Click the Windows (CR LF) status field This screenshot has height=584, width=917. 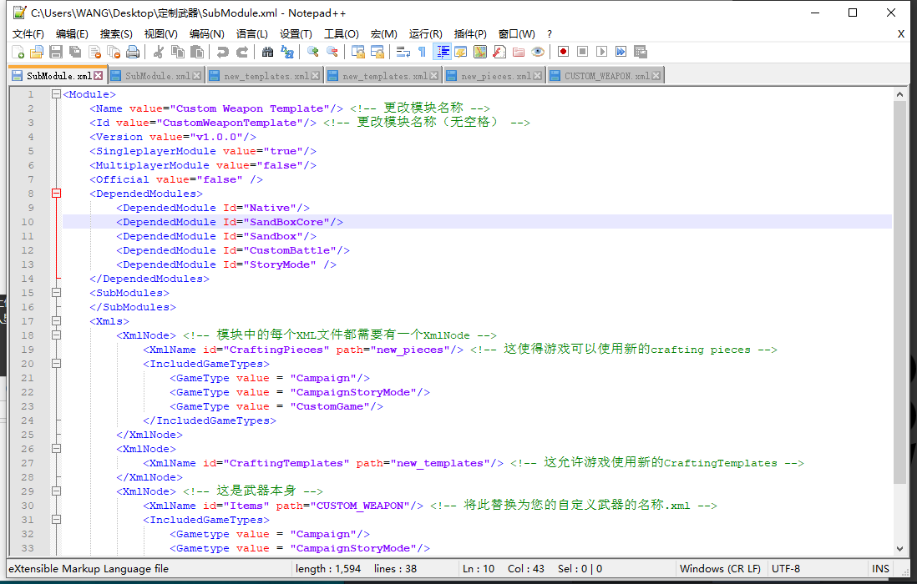tap(720, 569)
